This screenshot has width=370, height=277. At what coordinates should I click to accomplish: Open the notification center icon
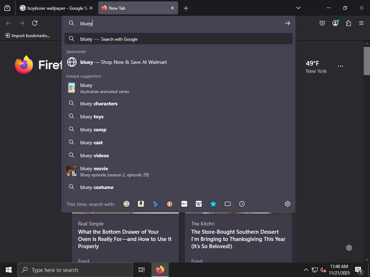pyautogui.click(x=358, y=270)
